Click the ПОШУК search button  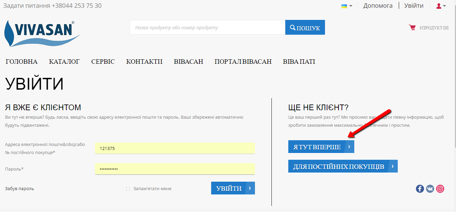[305, 27]
